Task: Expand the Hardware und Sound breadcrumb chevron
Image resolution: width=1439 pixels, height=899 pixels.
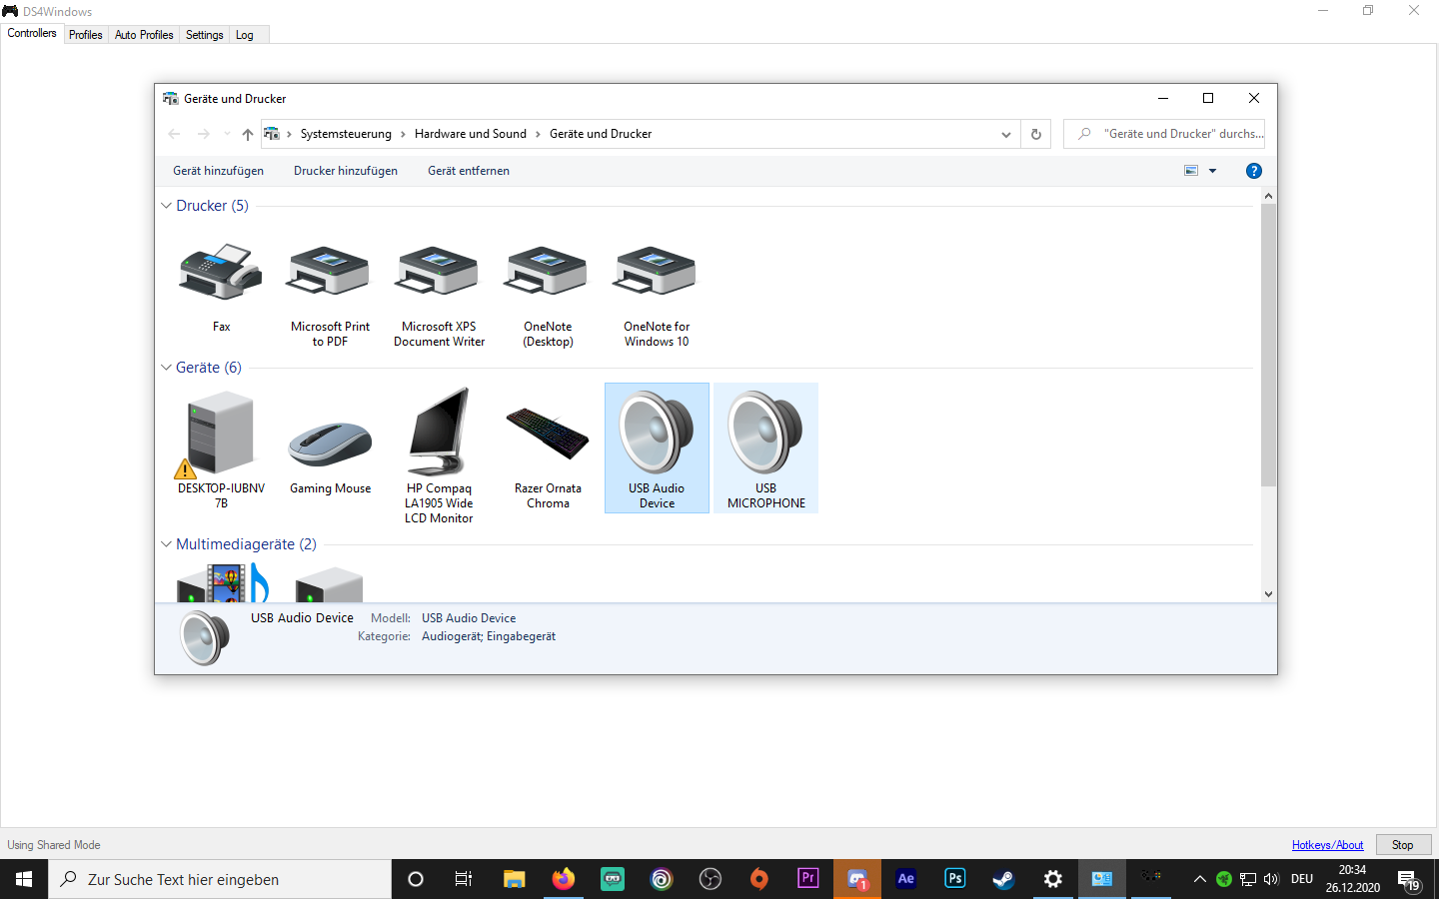Action: pyautogui.click(x=538, y=134)
